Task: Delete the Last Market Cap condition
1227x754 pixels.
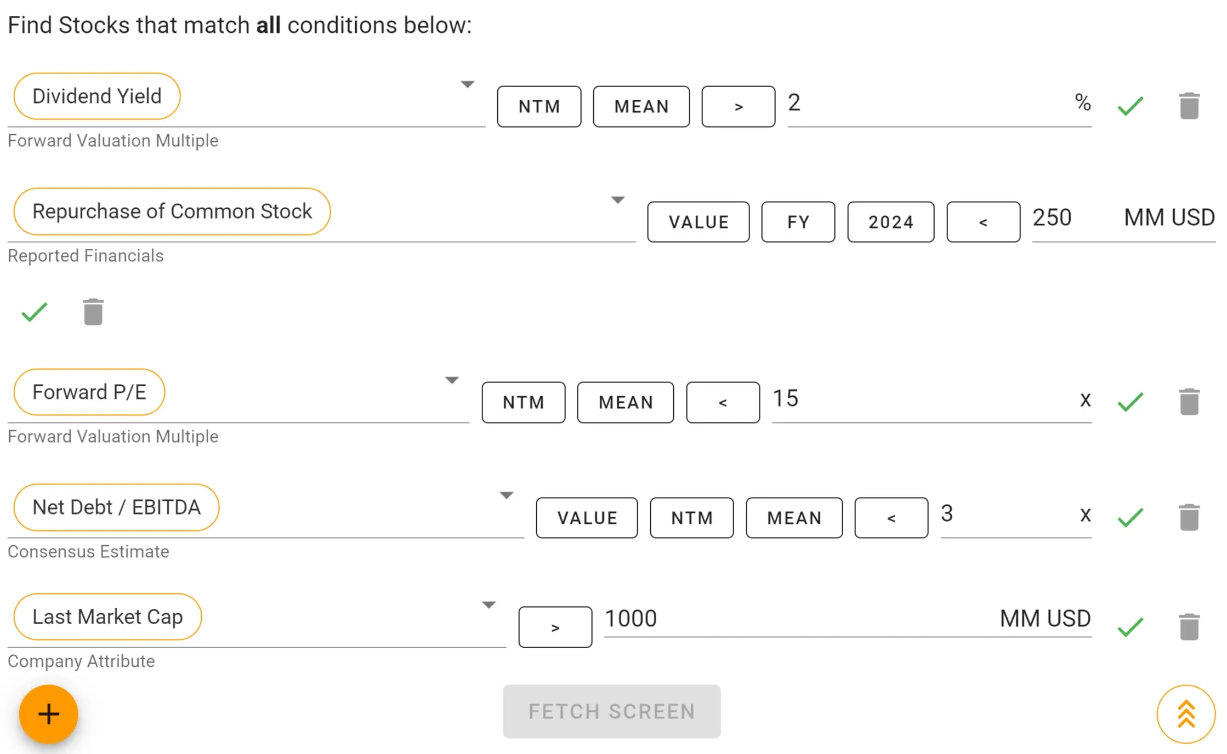Action: 1189,626
